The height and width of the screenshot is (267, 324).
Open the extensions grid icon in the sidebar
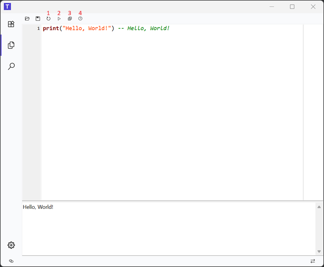pos(12,24)
